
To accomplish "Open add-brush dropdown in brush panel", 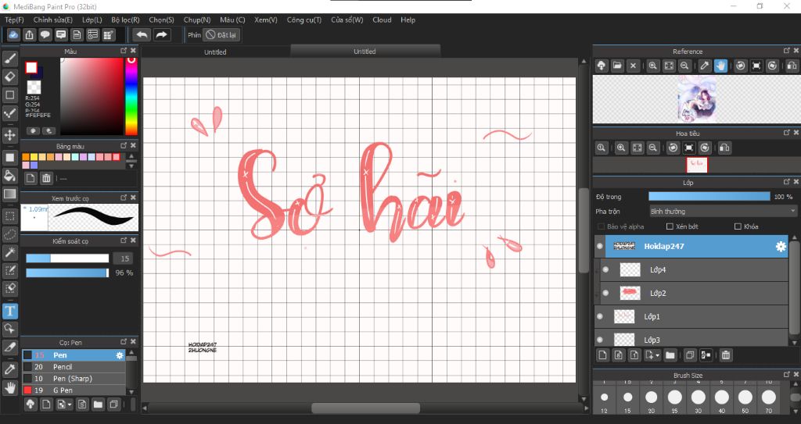I will point(70,404).
